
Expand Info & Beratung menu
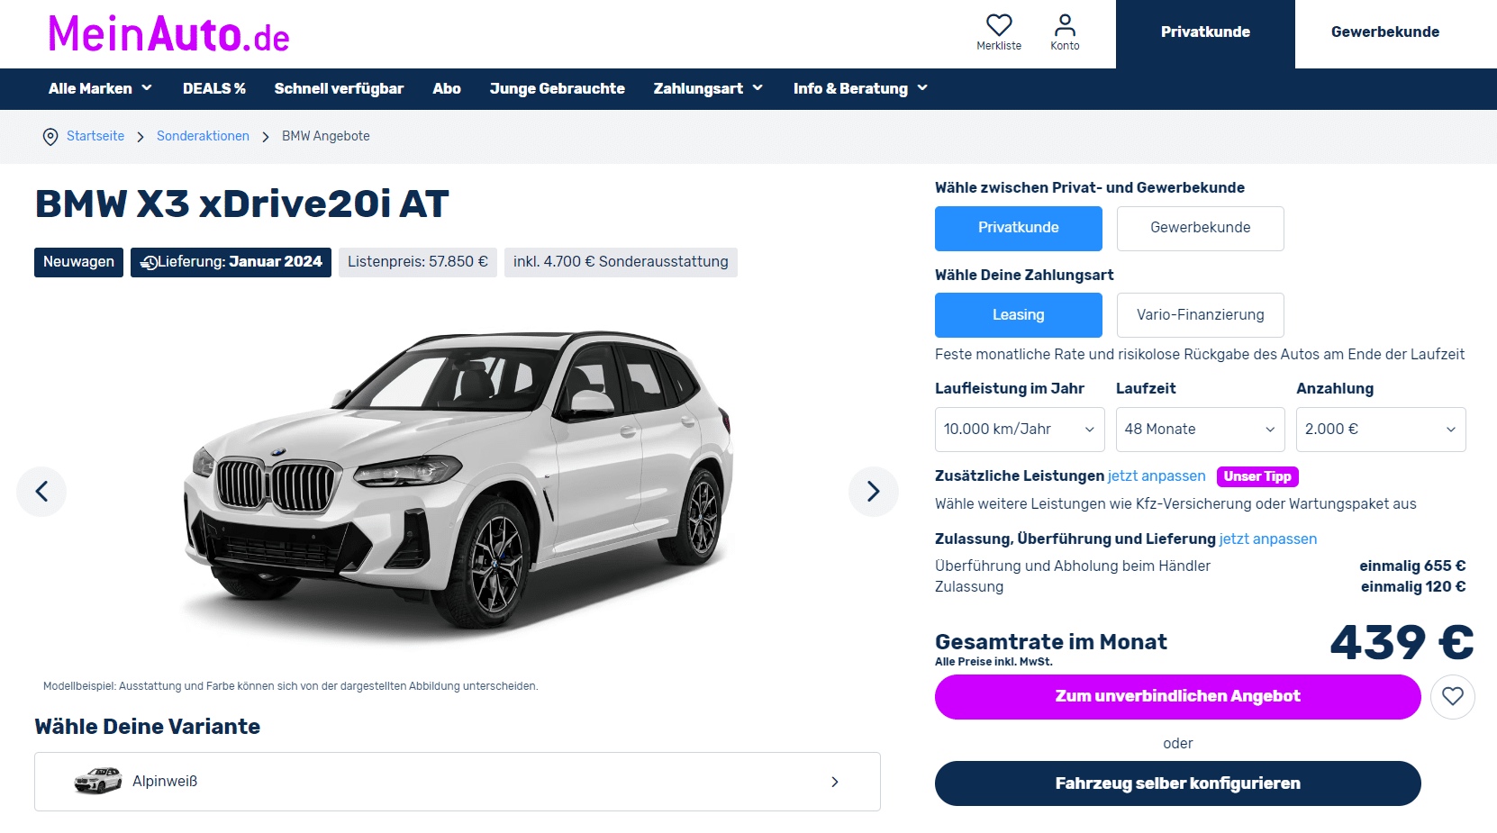[860, 88]
